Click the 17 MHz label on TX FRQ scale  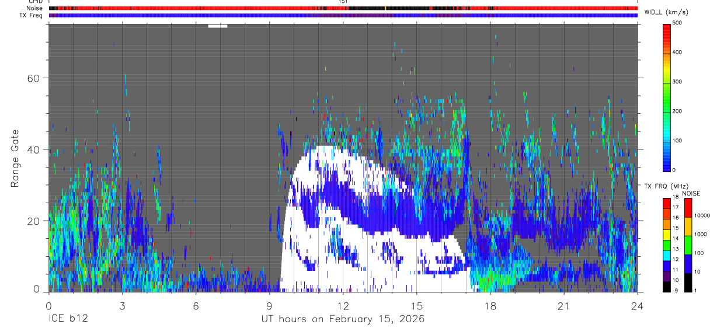(676, 207)
